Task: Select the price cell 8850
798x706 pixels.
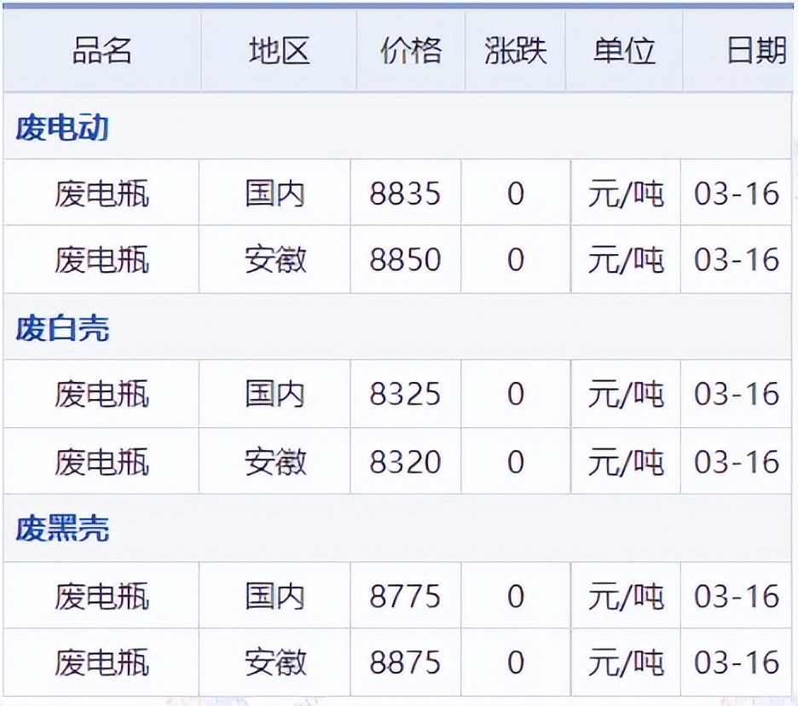Action: pyautogui.click(x=405, y=259)
